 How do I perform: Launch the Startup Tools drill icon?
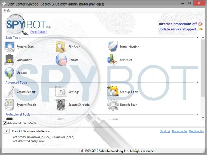click(112, 91)
